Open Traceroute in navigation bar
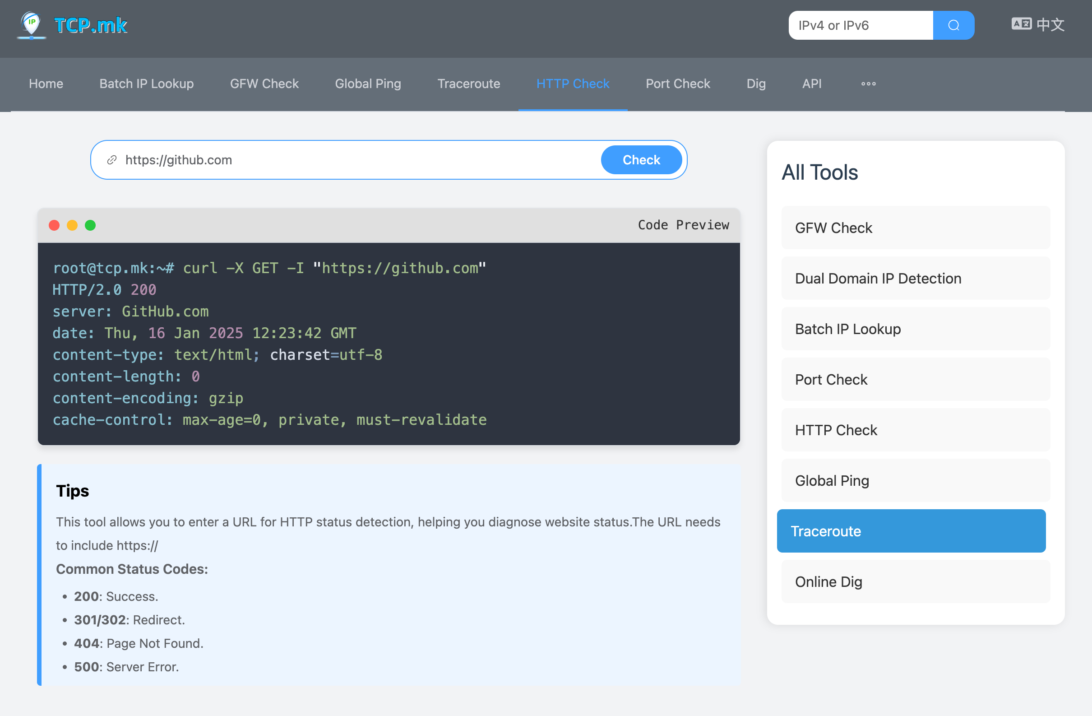Screen dimensions: 1092x716 [468, 84]
